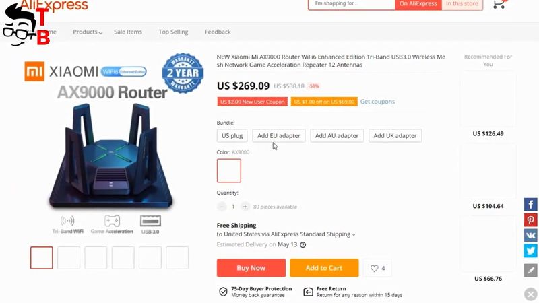The image size is (539, 303).
Task: Open the shopping cart icon
Action: pos(499,4)
